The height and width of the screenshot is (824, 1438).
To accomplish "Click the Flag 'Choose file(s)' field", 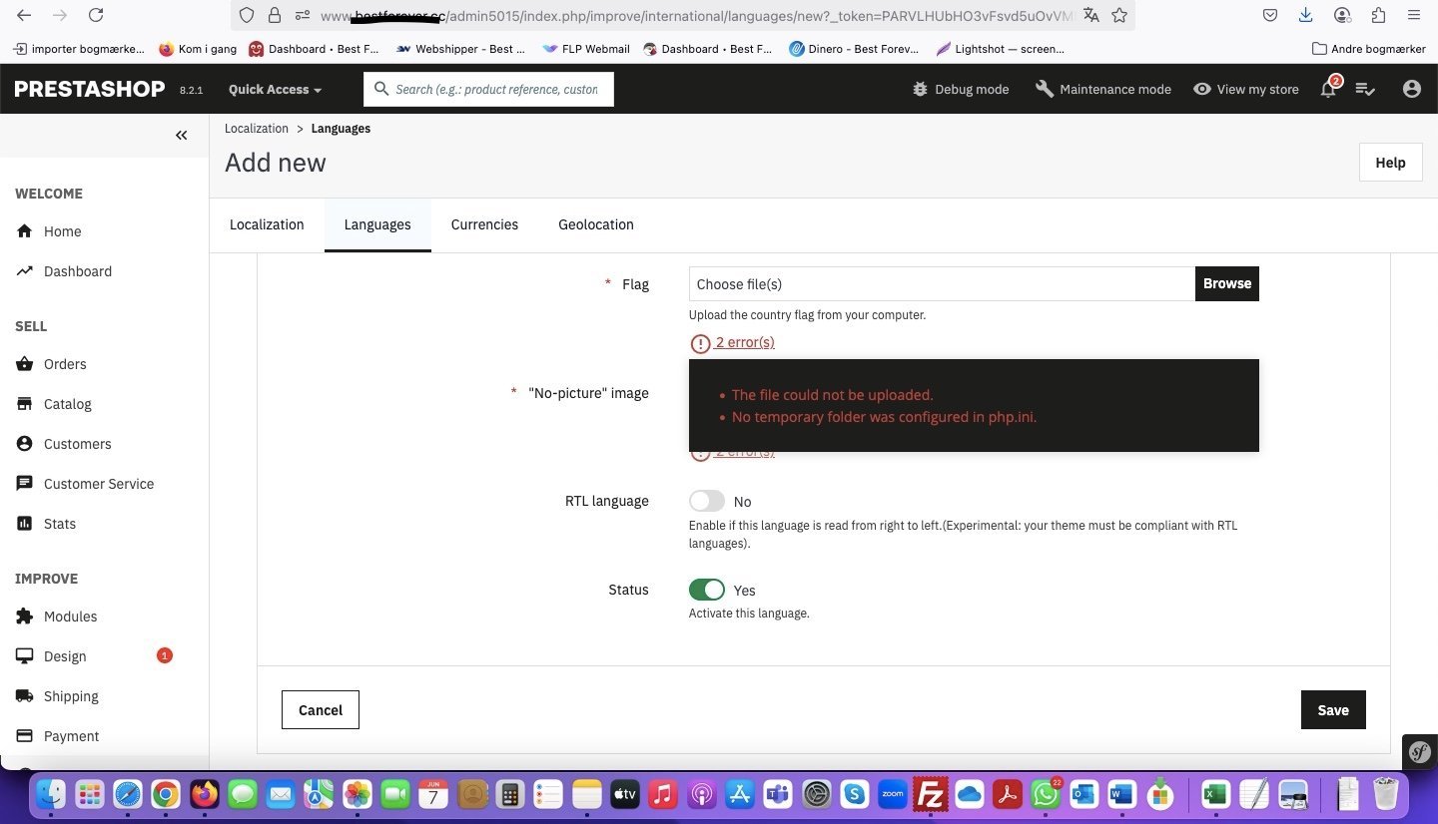I will (942, 283).
